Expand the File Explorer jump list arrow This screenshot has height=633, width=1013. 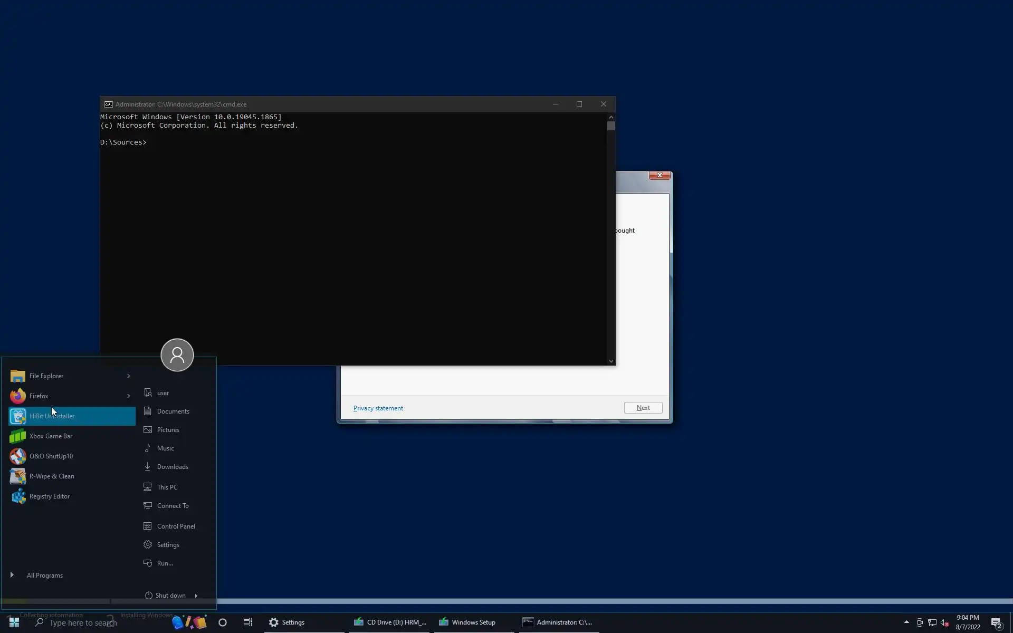pos(128,376)
